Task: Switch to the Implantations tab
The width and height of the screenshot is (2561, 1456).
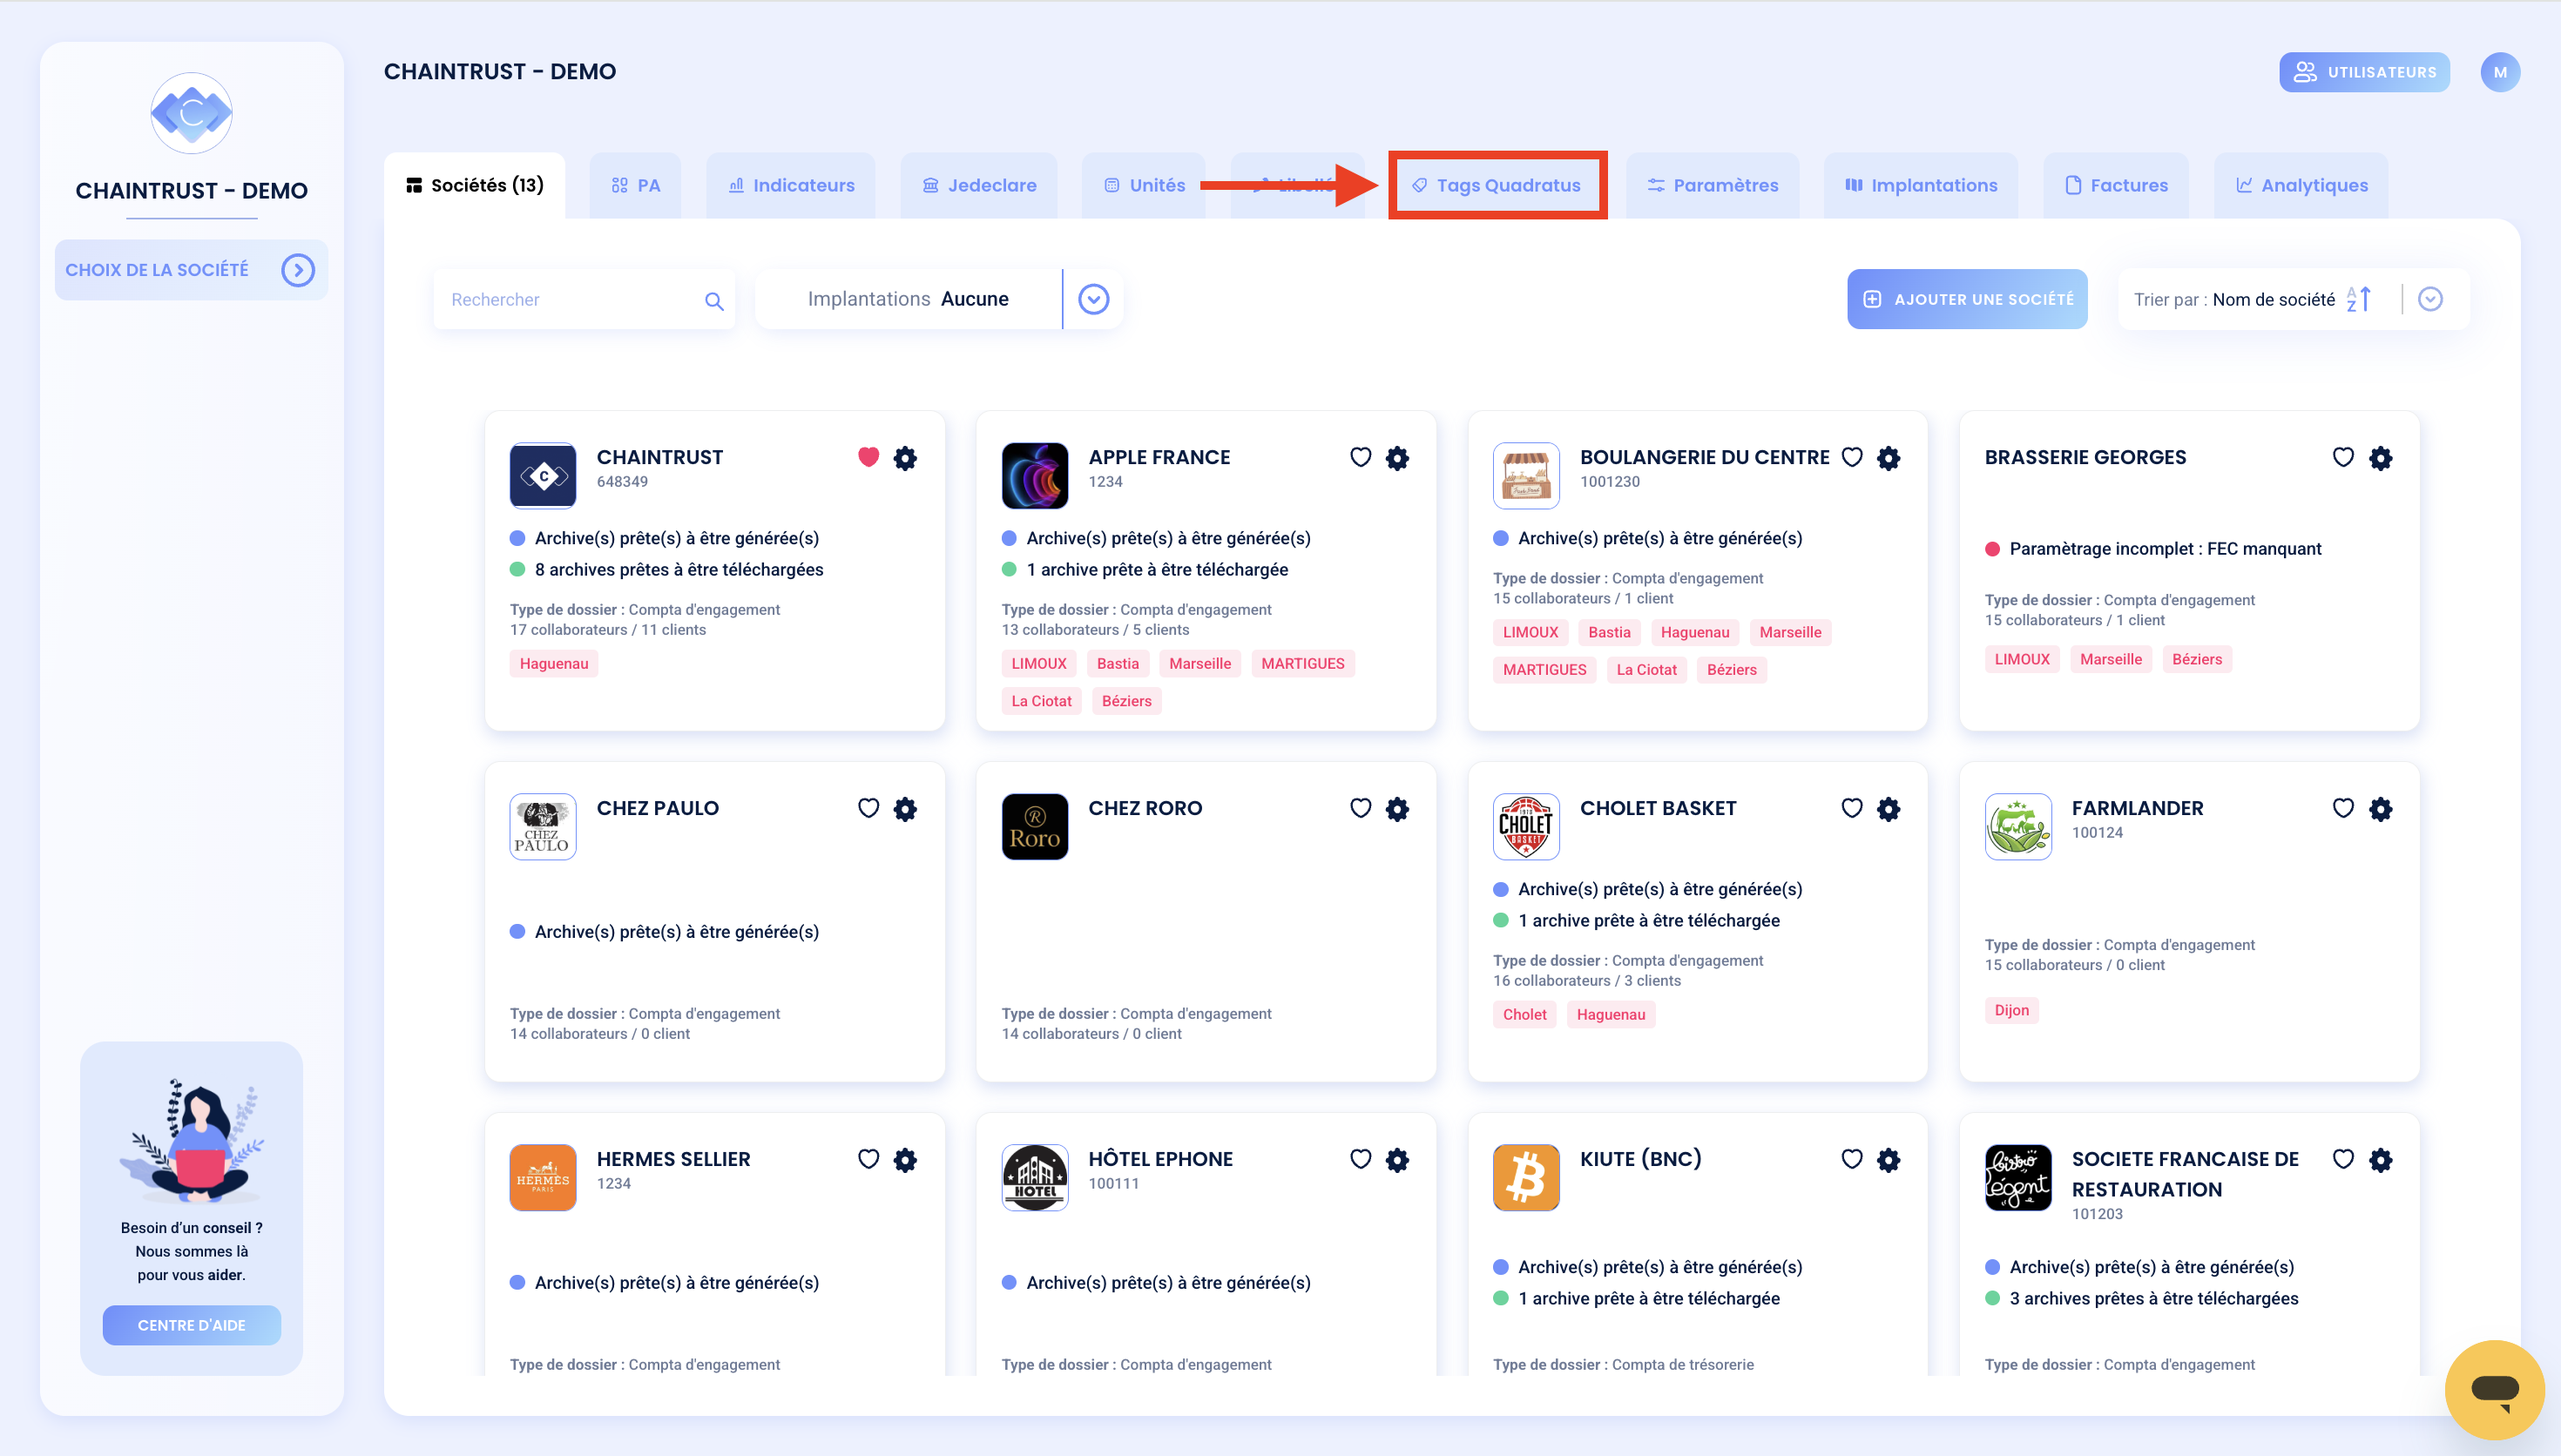Action: (1921, 185)
